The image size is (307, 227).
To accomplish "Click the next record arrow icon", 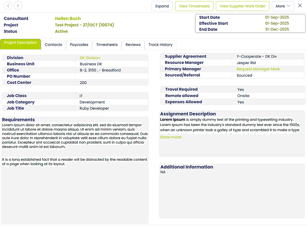I will pyautogui.click(x=18, y=6).
